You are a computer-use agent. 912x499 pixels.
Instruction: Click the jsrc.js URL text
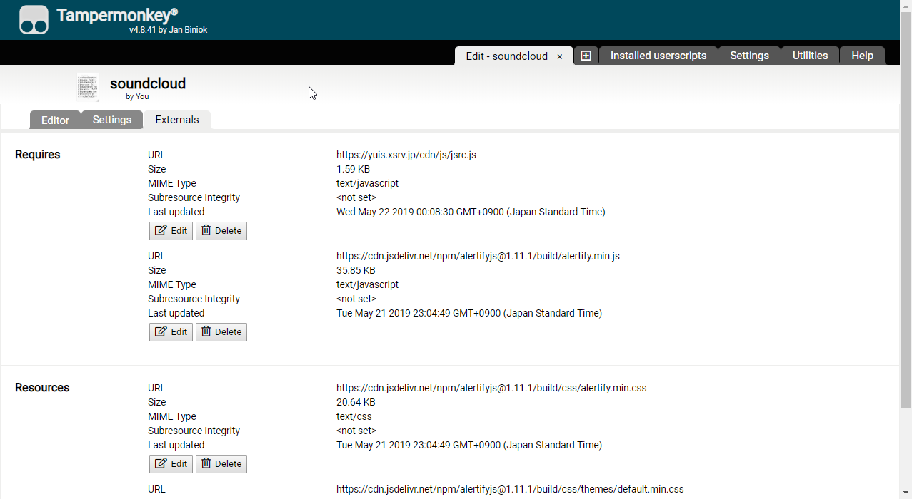click(x=406, y=155)
